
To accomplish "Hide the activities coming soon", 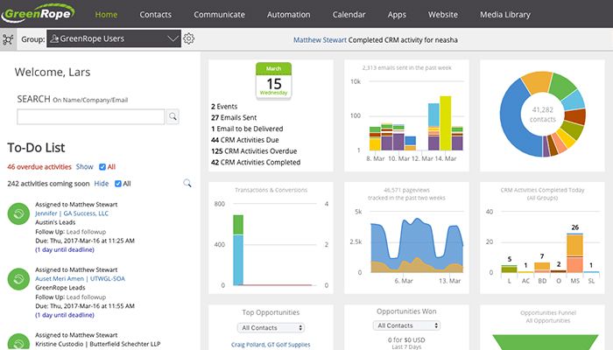I will tap(102, 184).
